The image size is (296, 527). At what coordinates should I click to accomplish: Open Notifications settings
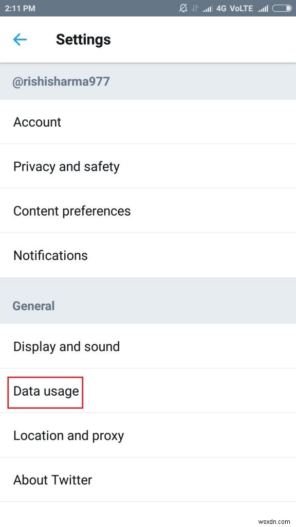50,255
